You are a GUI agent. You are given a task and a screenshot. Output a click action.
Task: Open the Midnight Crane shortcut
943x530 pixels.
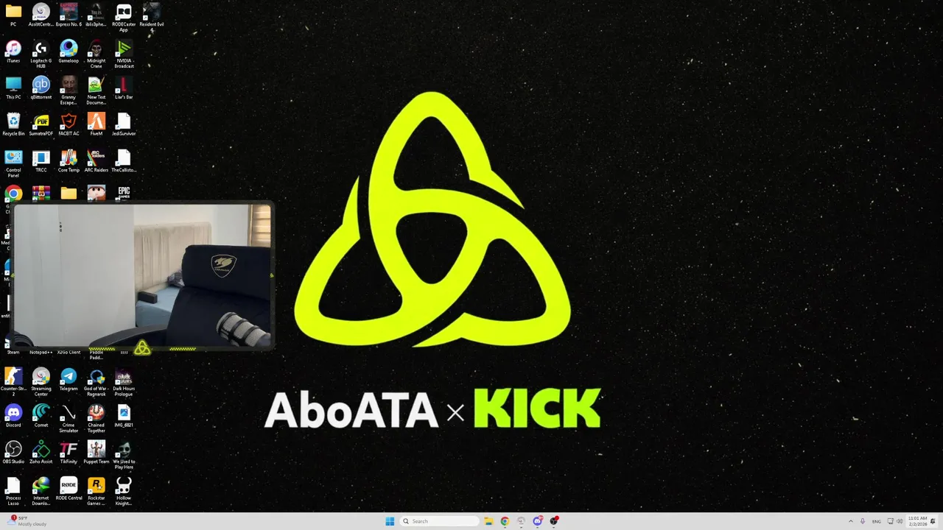97,54
